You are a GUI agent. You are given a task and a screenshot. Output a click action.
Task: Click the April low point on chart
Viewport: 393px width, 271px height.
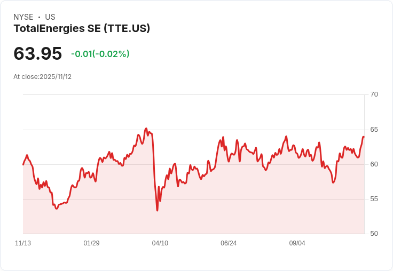tap(157, 210)
